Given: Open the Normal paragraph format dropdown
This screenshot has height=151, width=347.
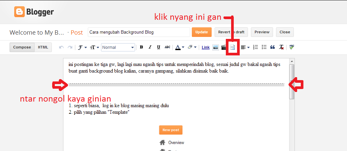Looking at the screenshot, I should tap(118, 47).
